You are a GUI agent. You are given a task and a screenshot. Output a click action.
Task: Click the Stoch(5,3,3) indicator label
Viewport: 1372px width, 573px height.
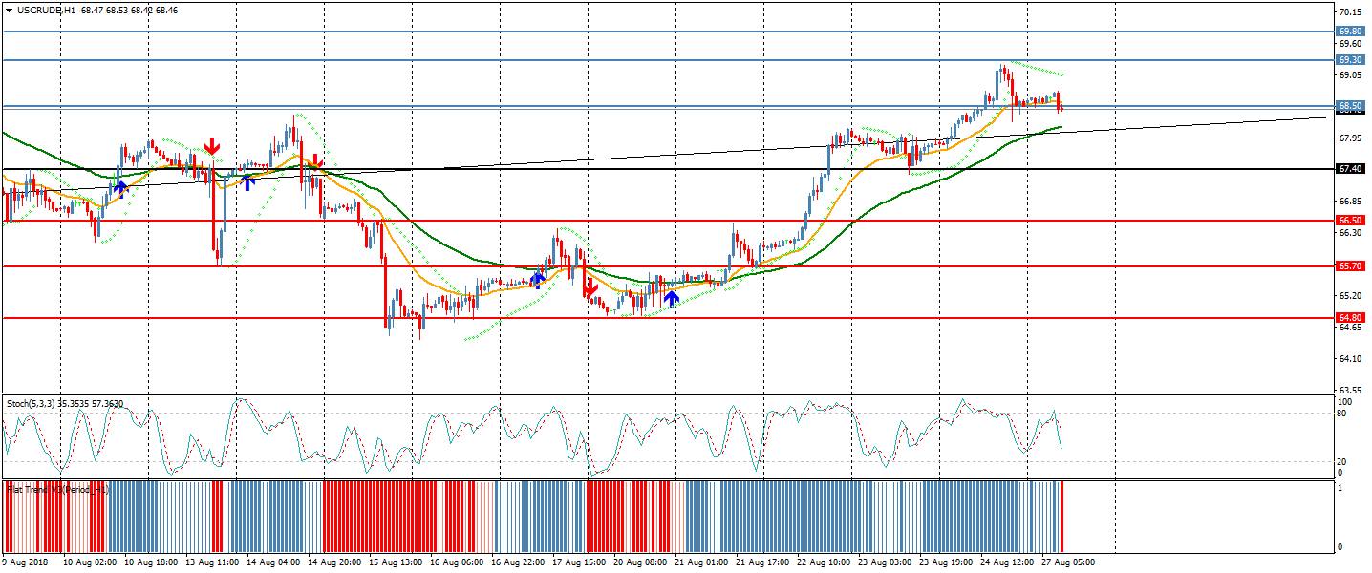point(64,404)
